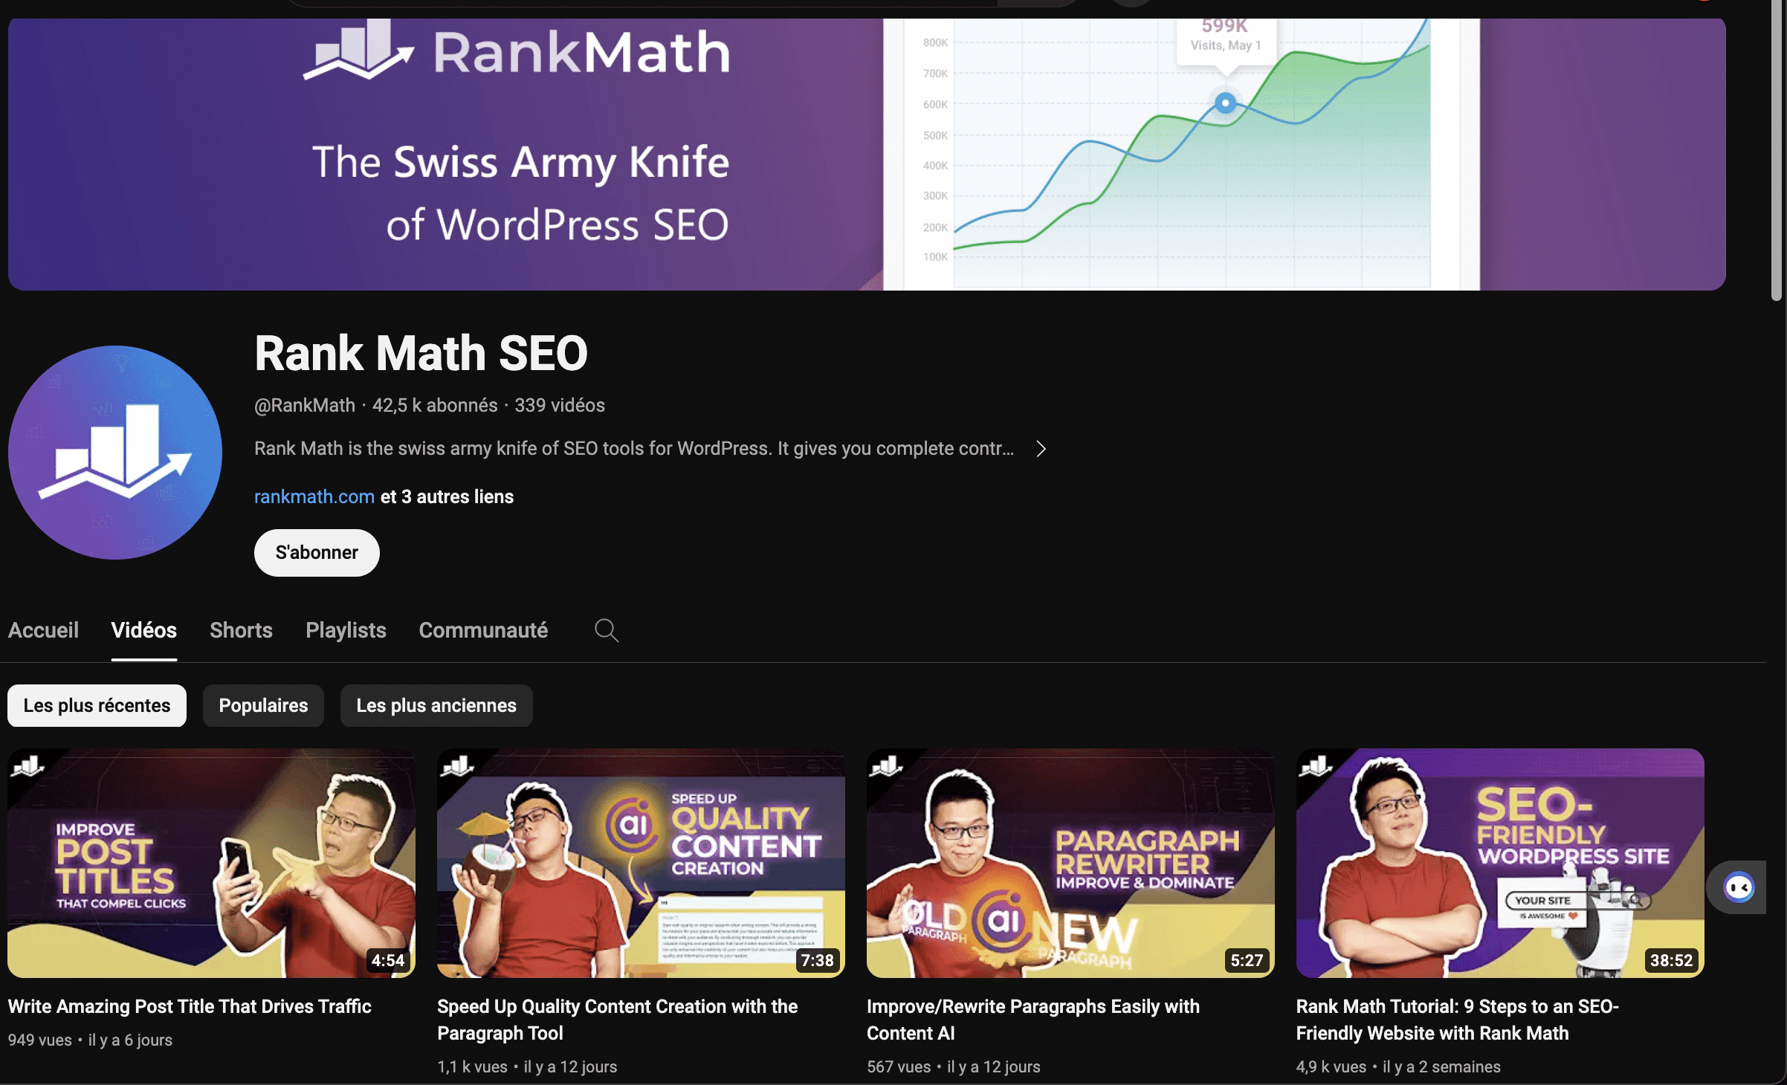Open the Communauté tab
This screenshot has height=1085, width=1787.
(x=483, y=630)
